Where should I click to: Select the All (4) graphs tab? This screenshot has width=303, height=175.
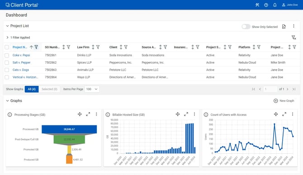pos(32,89)
